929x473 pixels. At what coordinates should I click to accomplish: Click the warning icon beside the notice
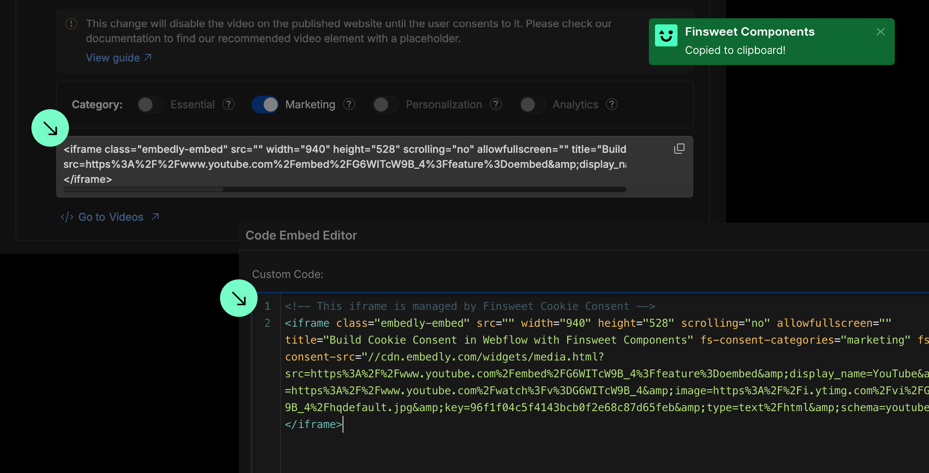pos(71,23)
